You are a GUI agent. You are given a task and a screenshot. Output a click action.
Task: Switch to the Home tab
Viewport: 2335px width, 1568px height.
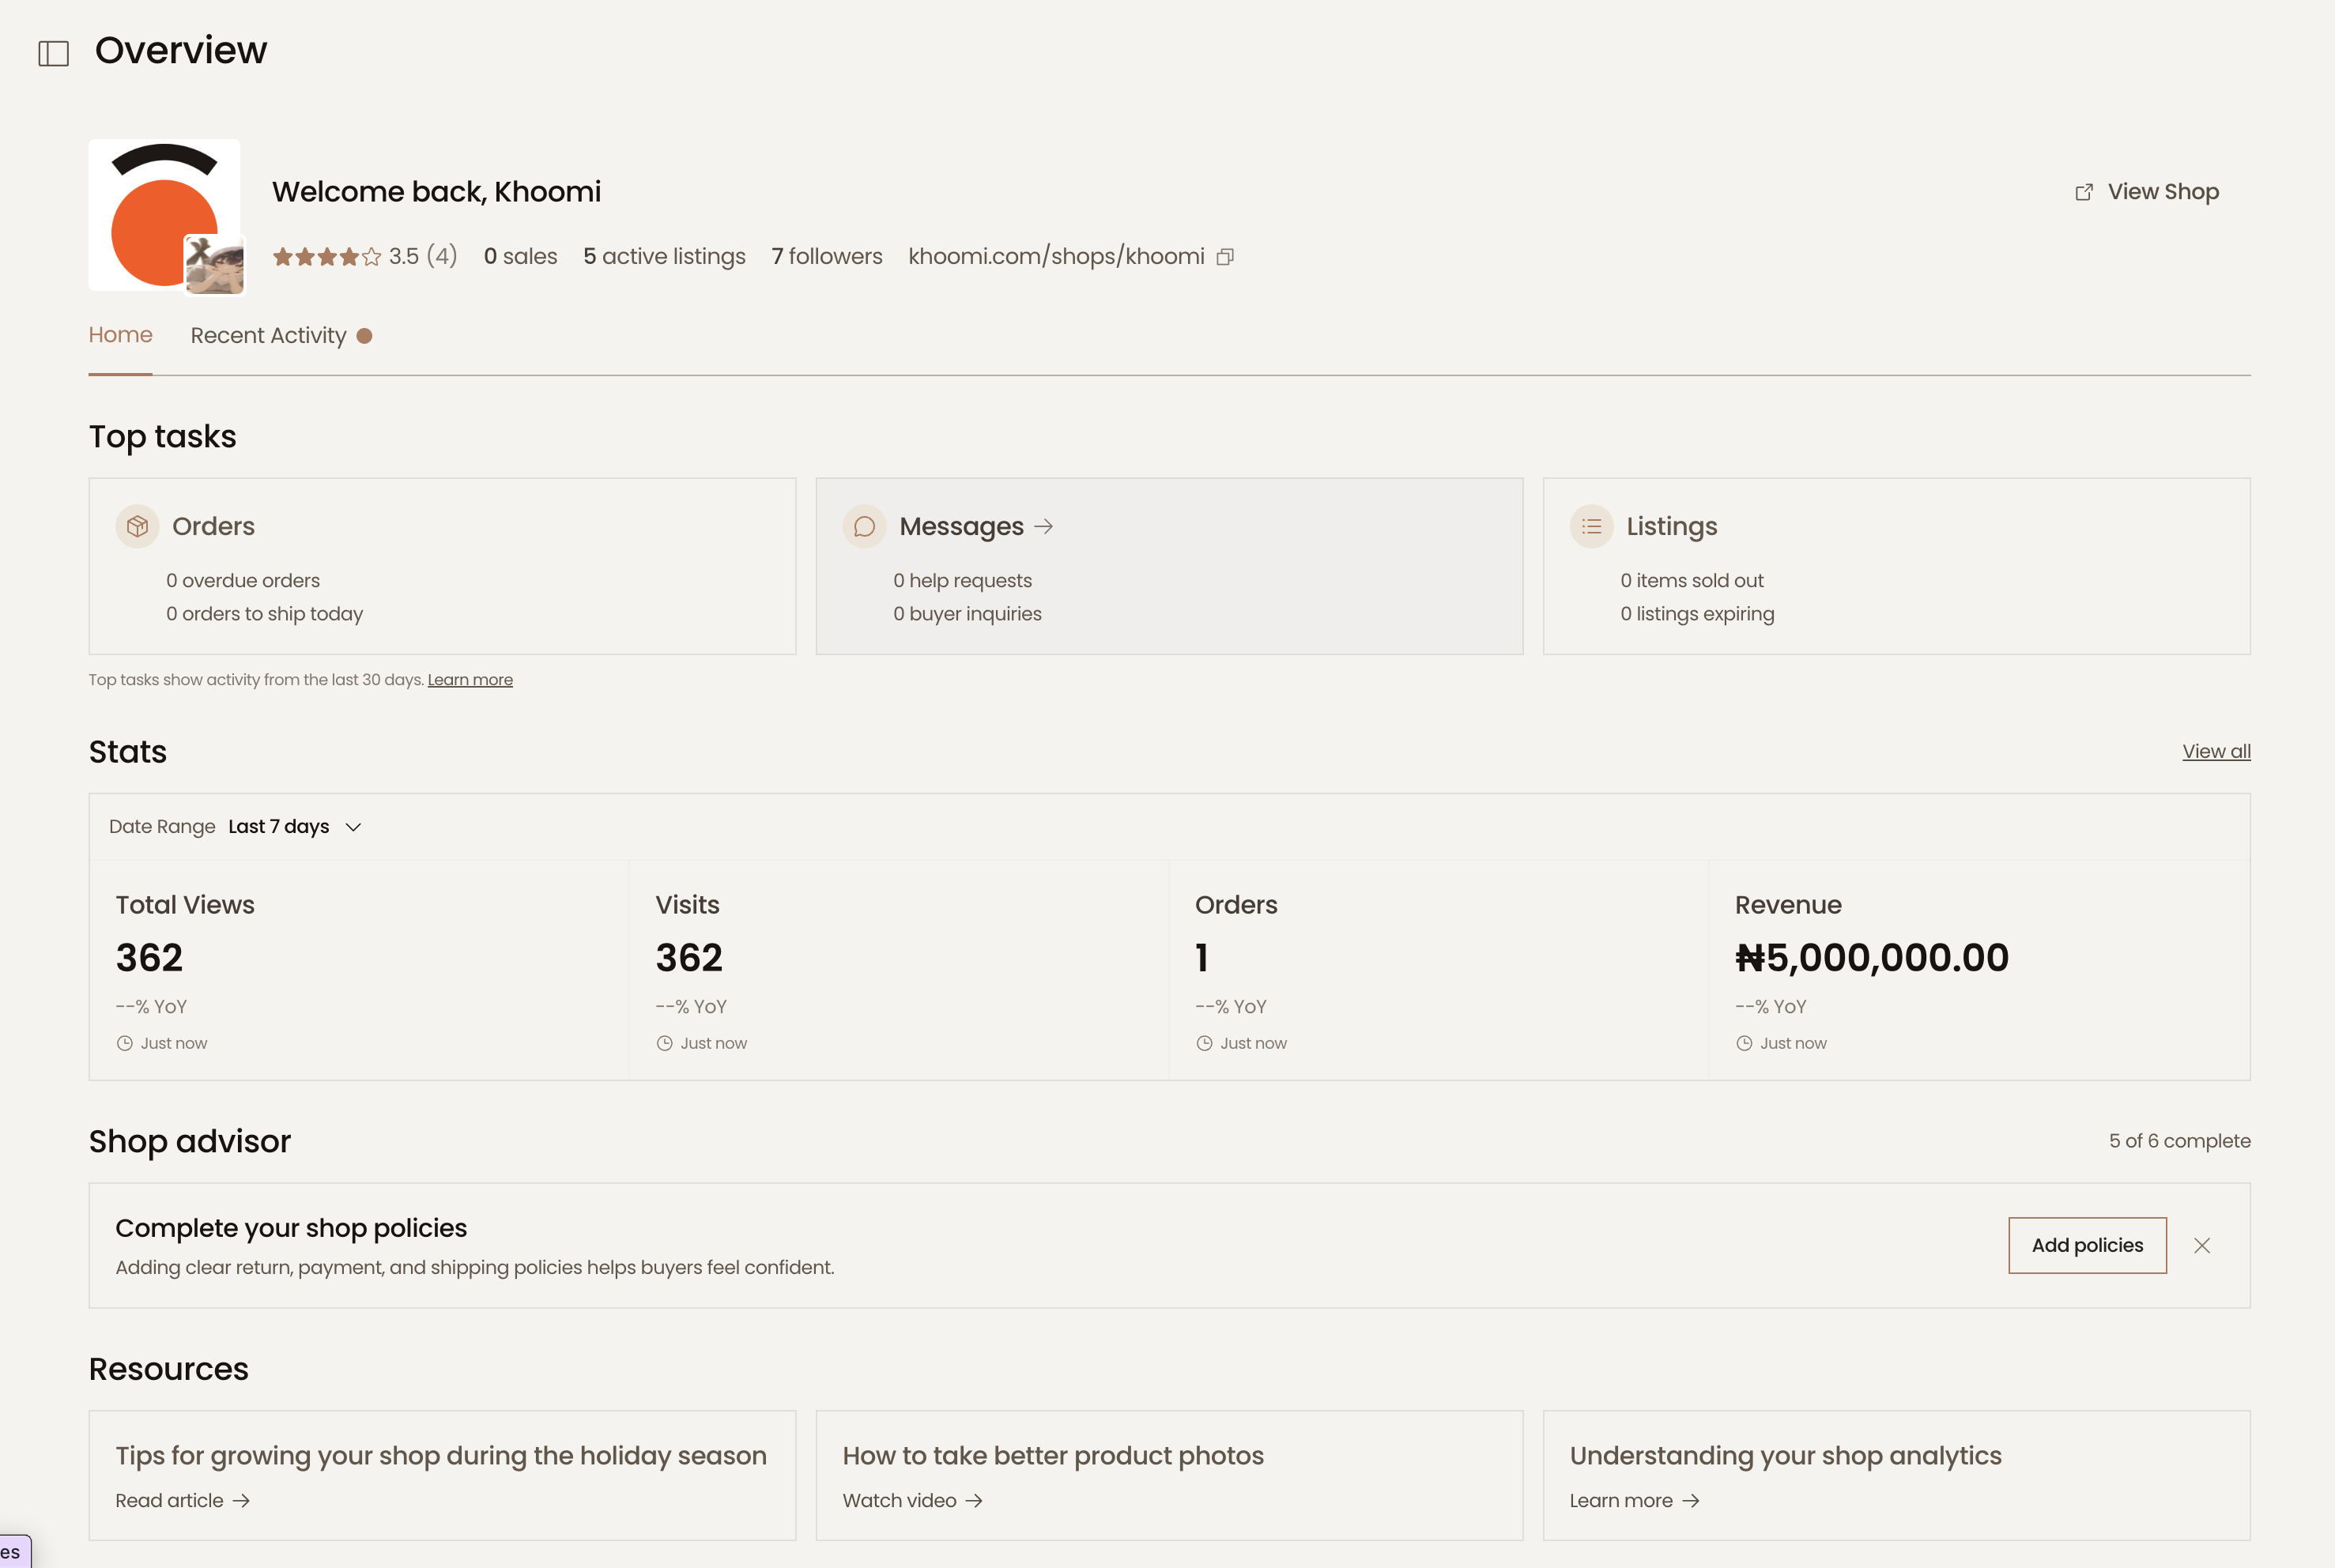tap(120, 335)
